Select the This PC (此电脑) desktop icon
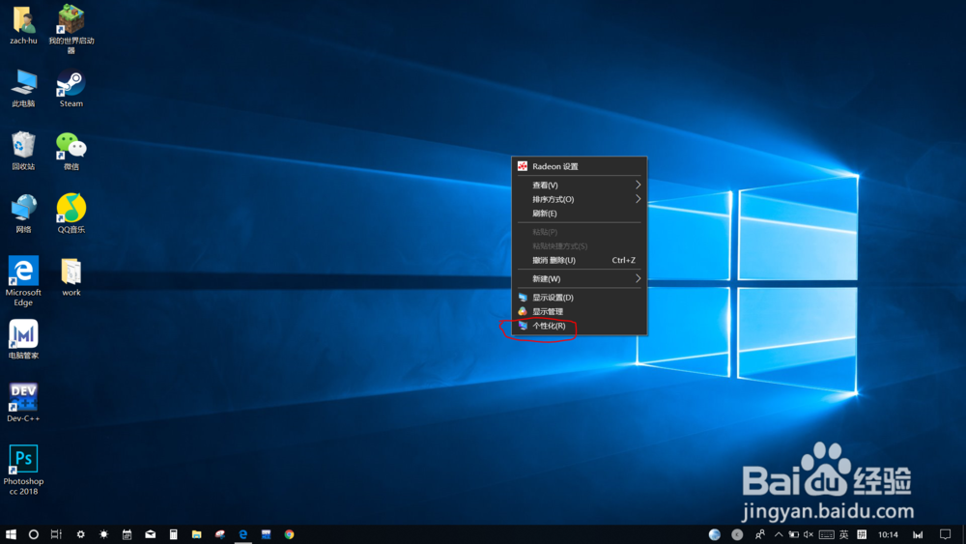This screenshot has height=544, width=966. (23, 88)
